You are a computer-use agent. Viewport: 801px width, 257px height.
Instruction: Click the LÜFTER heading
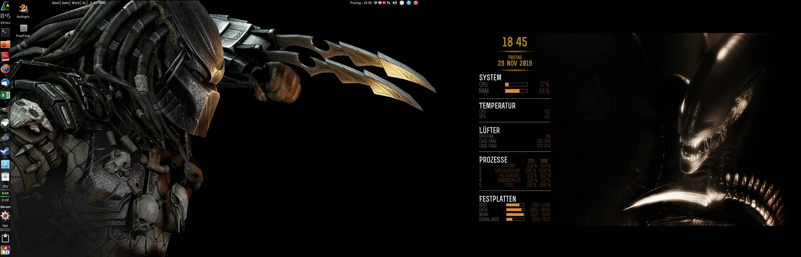(x=490, y=130)
